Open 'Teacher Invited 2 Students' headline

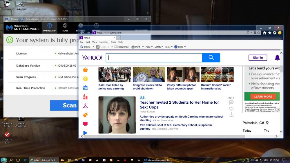(179, 105)
